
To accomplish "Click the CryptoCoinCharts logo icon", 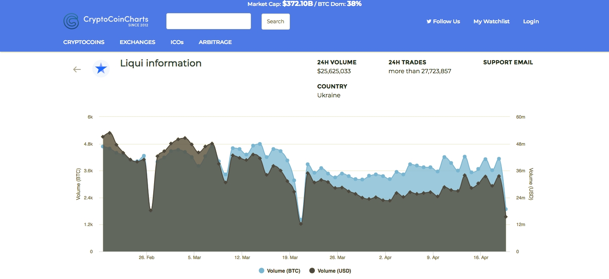I will 71,21.
